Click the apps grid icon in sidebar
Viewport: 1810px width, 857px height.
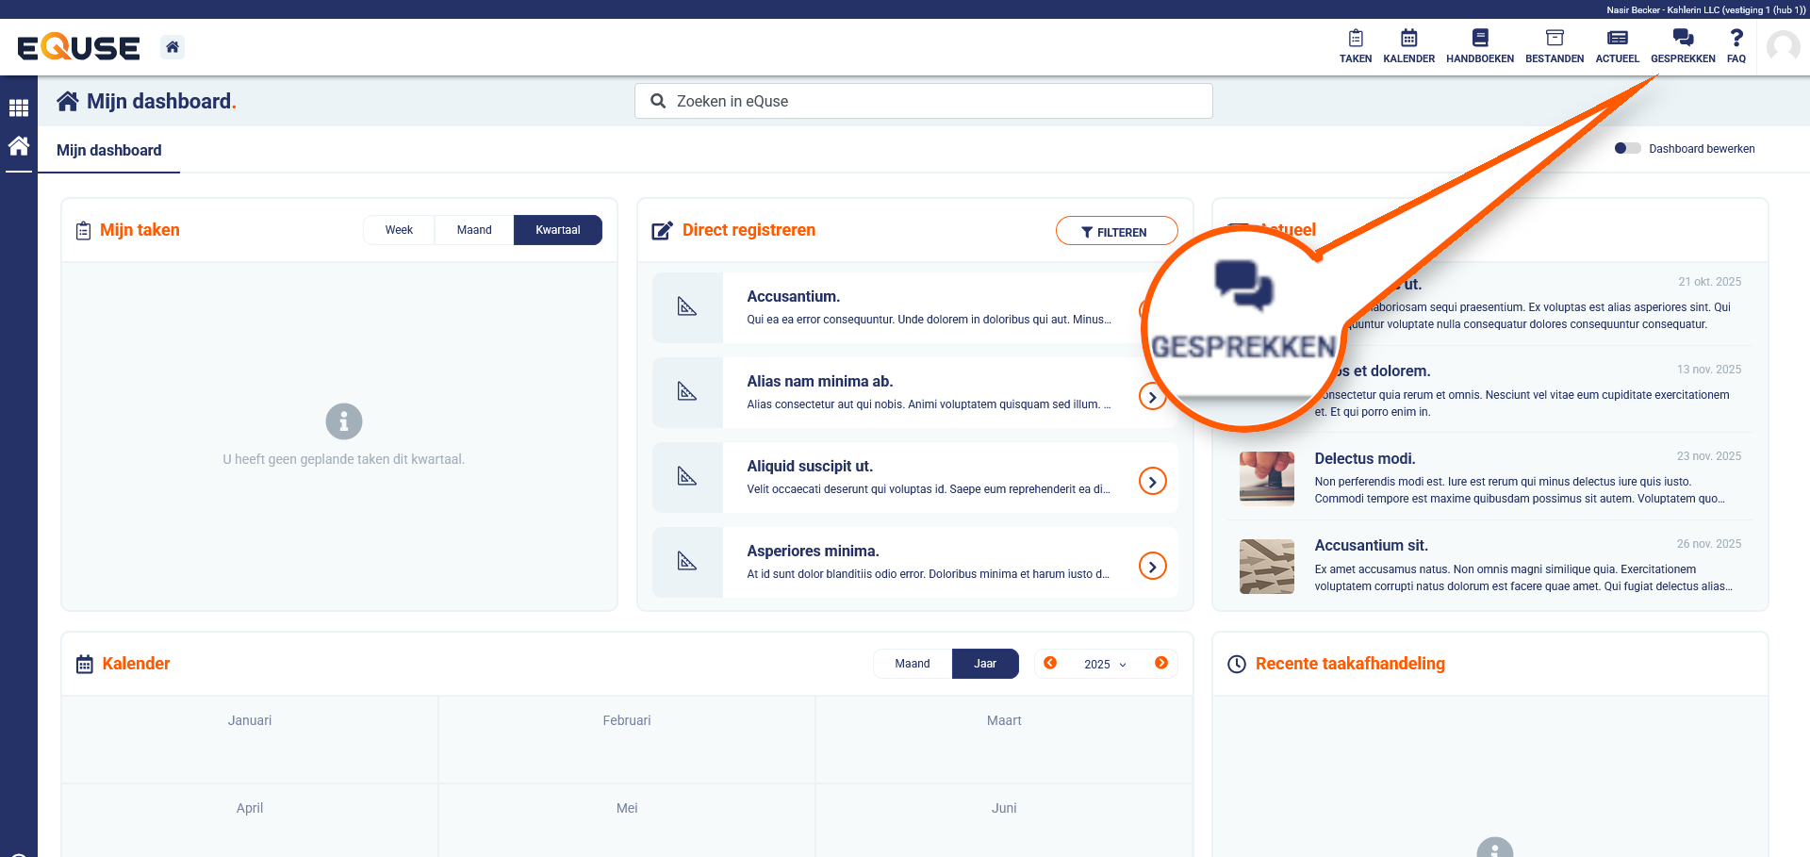click(19, 108)
